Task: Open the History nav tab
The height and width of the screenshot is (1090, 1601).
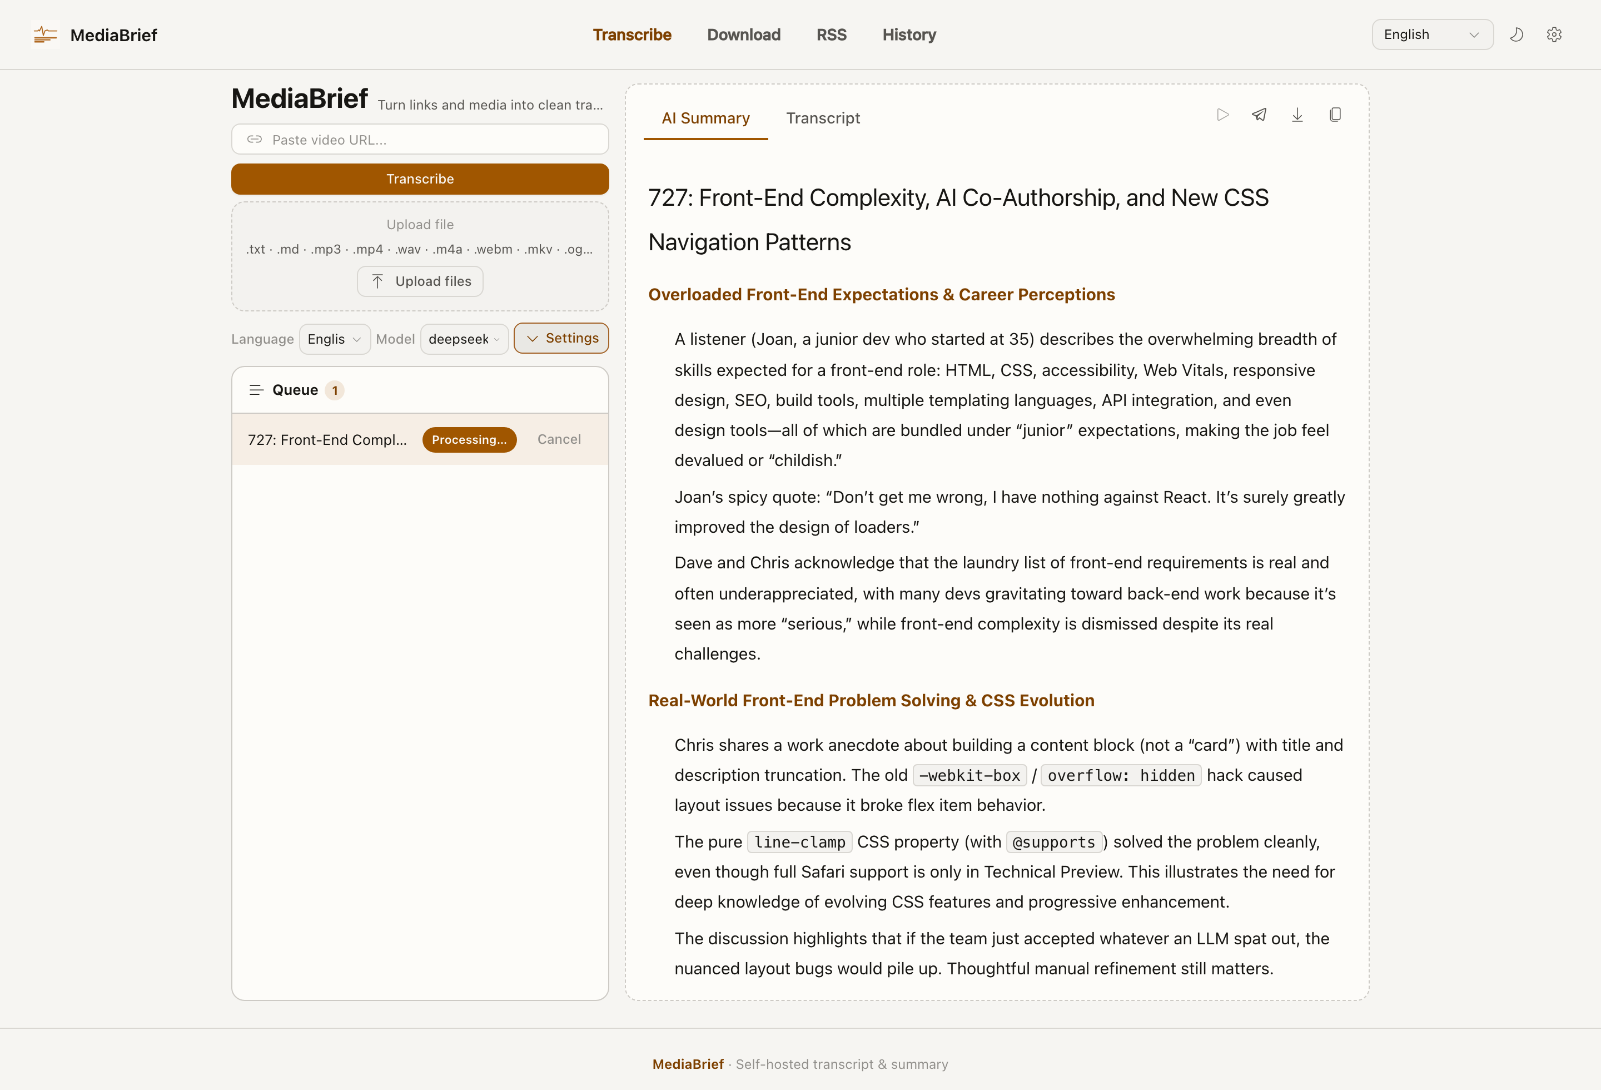Action: click(x=909, y=34)
